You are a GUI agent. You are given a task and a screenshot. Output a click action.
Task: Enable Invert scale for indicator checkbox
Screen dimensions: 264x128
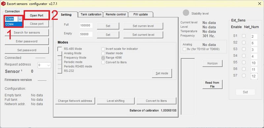coord(103,49)
